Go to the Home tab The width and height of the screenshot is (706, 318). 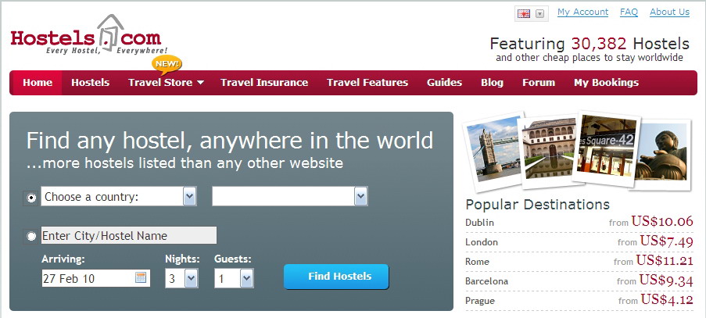[38, 83]
